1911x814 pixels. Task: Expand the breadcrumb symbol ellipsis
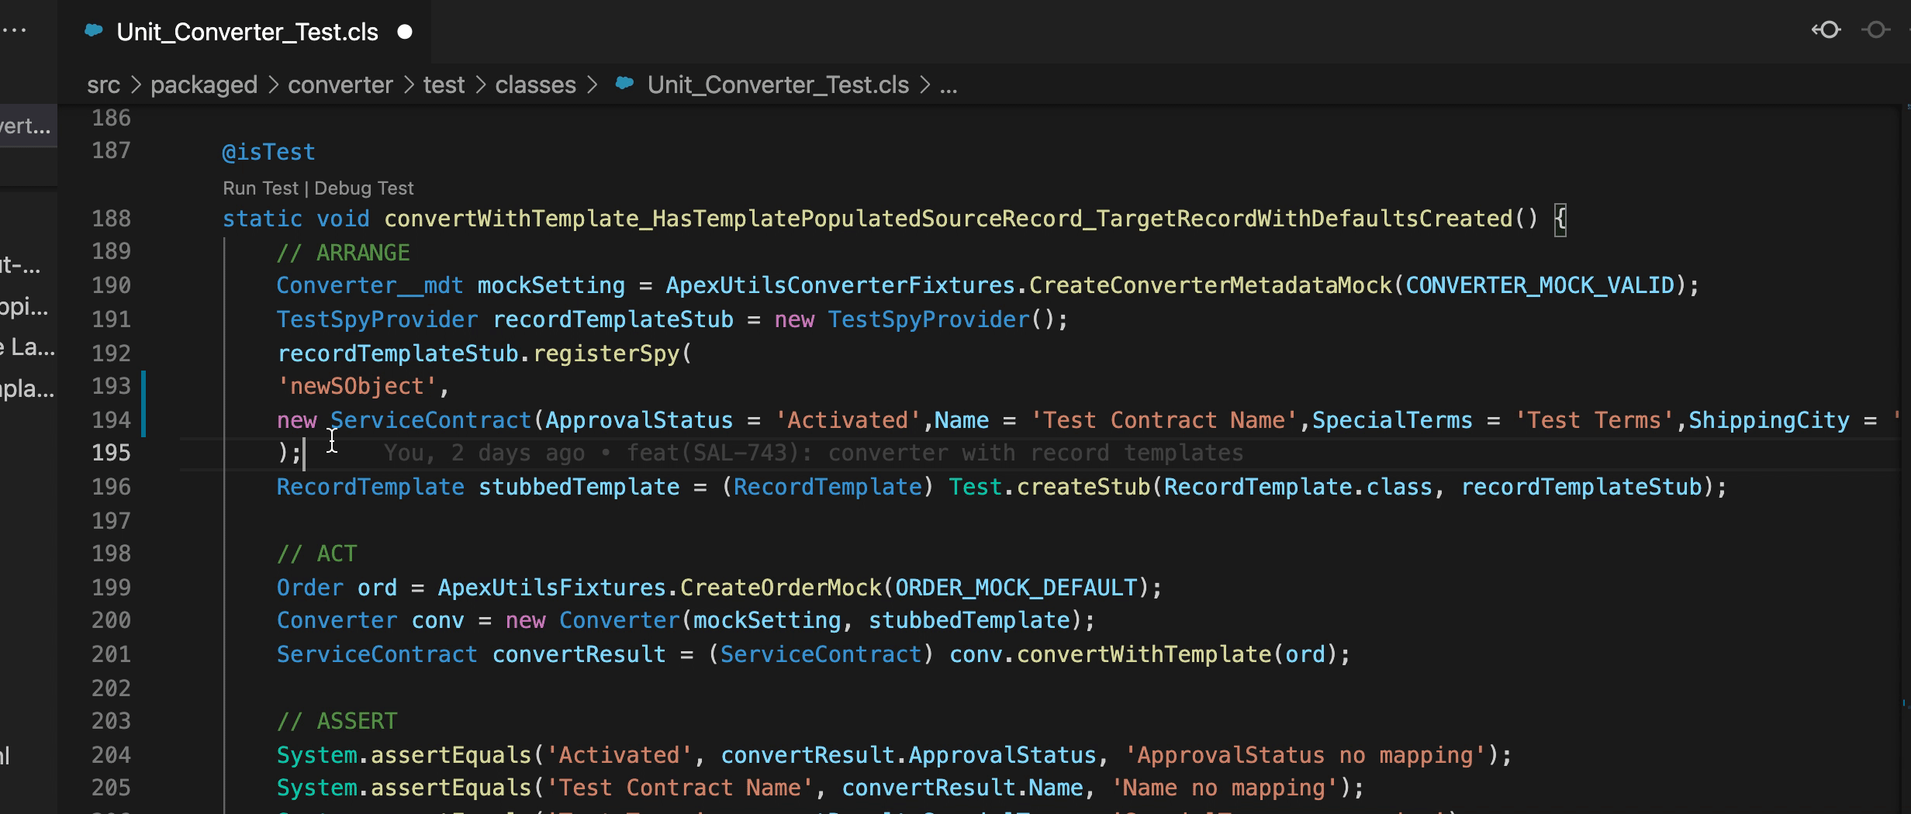949,86
